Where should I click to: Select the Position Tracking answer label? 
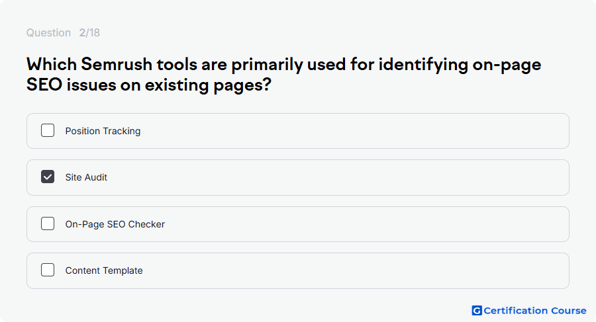103,131
